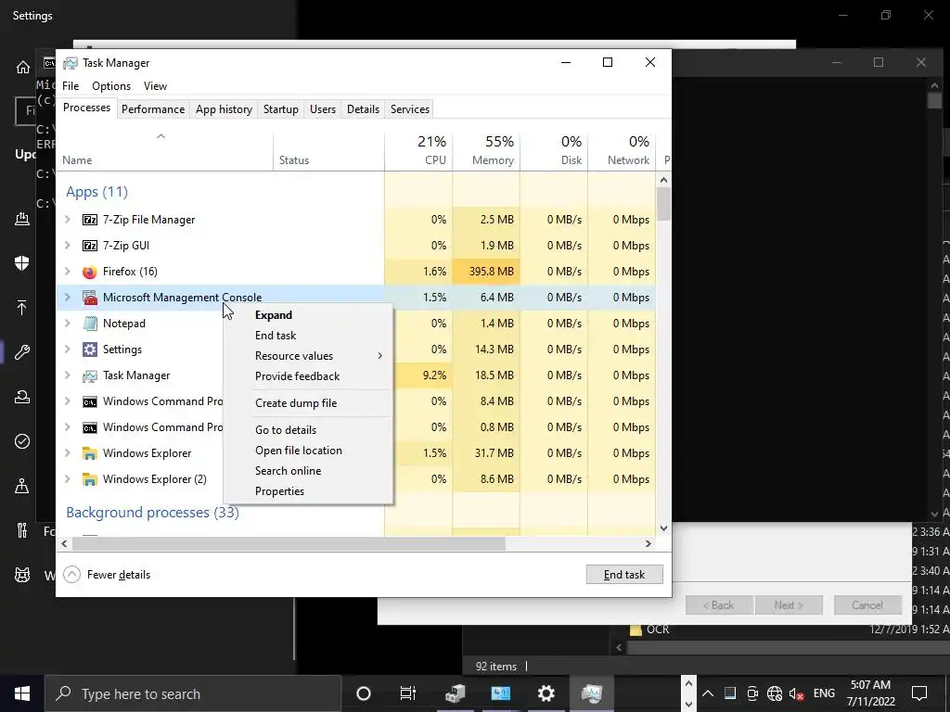Image resolution: width=950 pixels, height=712 pixels.
Task: Click the Microsoft Management Console icon
Action: click(90, 298)
